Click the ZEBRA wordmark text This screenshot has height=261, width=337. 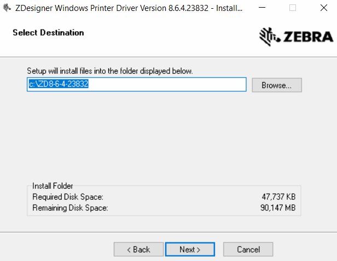pyautogui.click(x=308, y=37)
